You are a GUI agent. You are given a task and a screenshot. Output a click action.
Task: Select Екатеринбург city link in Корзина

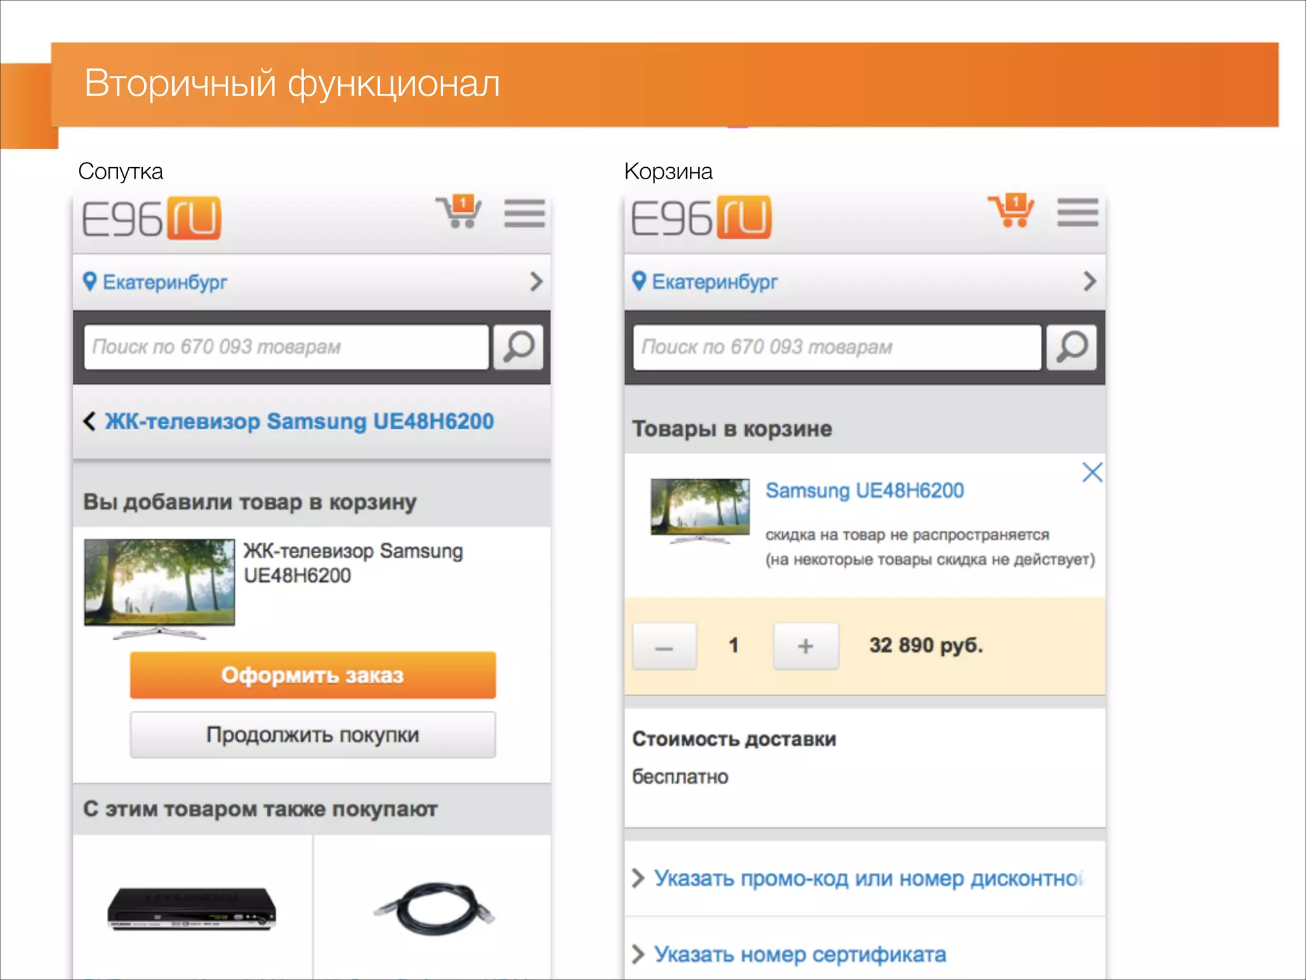(x=714, y=281)
